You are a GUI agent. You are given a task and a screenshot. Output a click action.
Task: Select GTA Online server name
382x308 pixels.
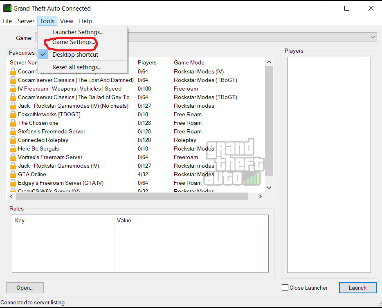32,175
